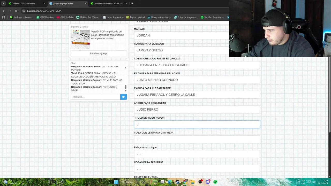Click the microphone icon in system tray
This screenshot has height=186, width=331.
[297, 182]
